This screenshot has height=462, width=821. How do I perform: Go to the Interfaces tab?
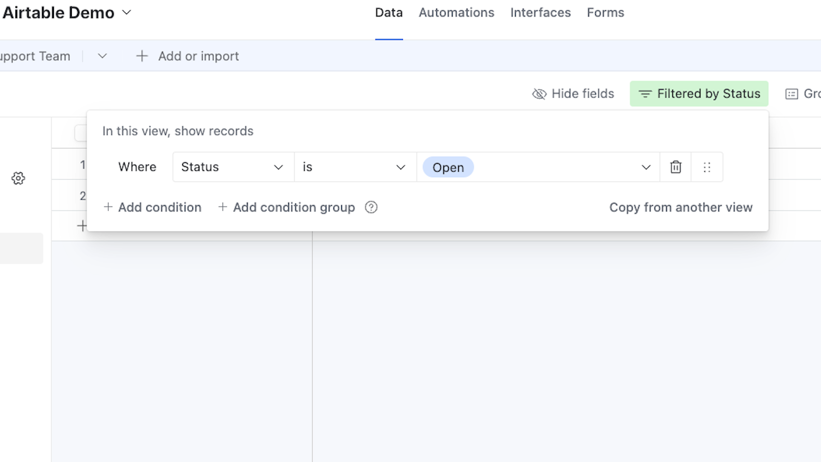[x=540, y=12]
